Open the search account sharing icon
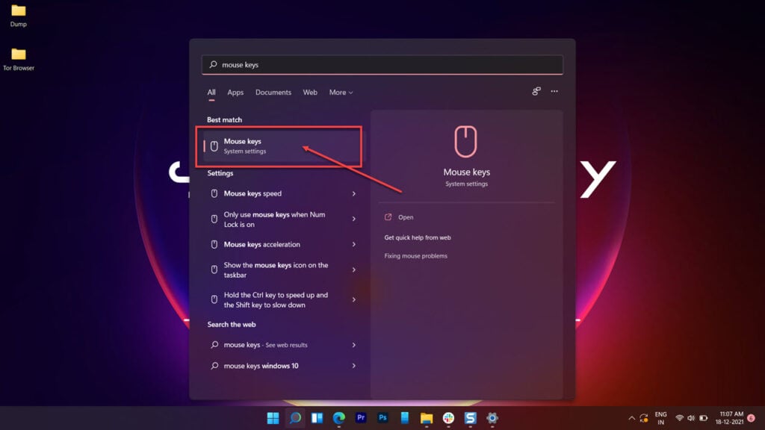 pyautogui.click(x=536, y=91)
